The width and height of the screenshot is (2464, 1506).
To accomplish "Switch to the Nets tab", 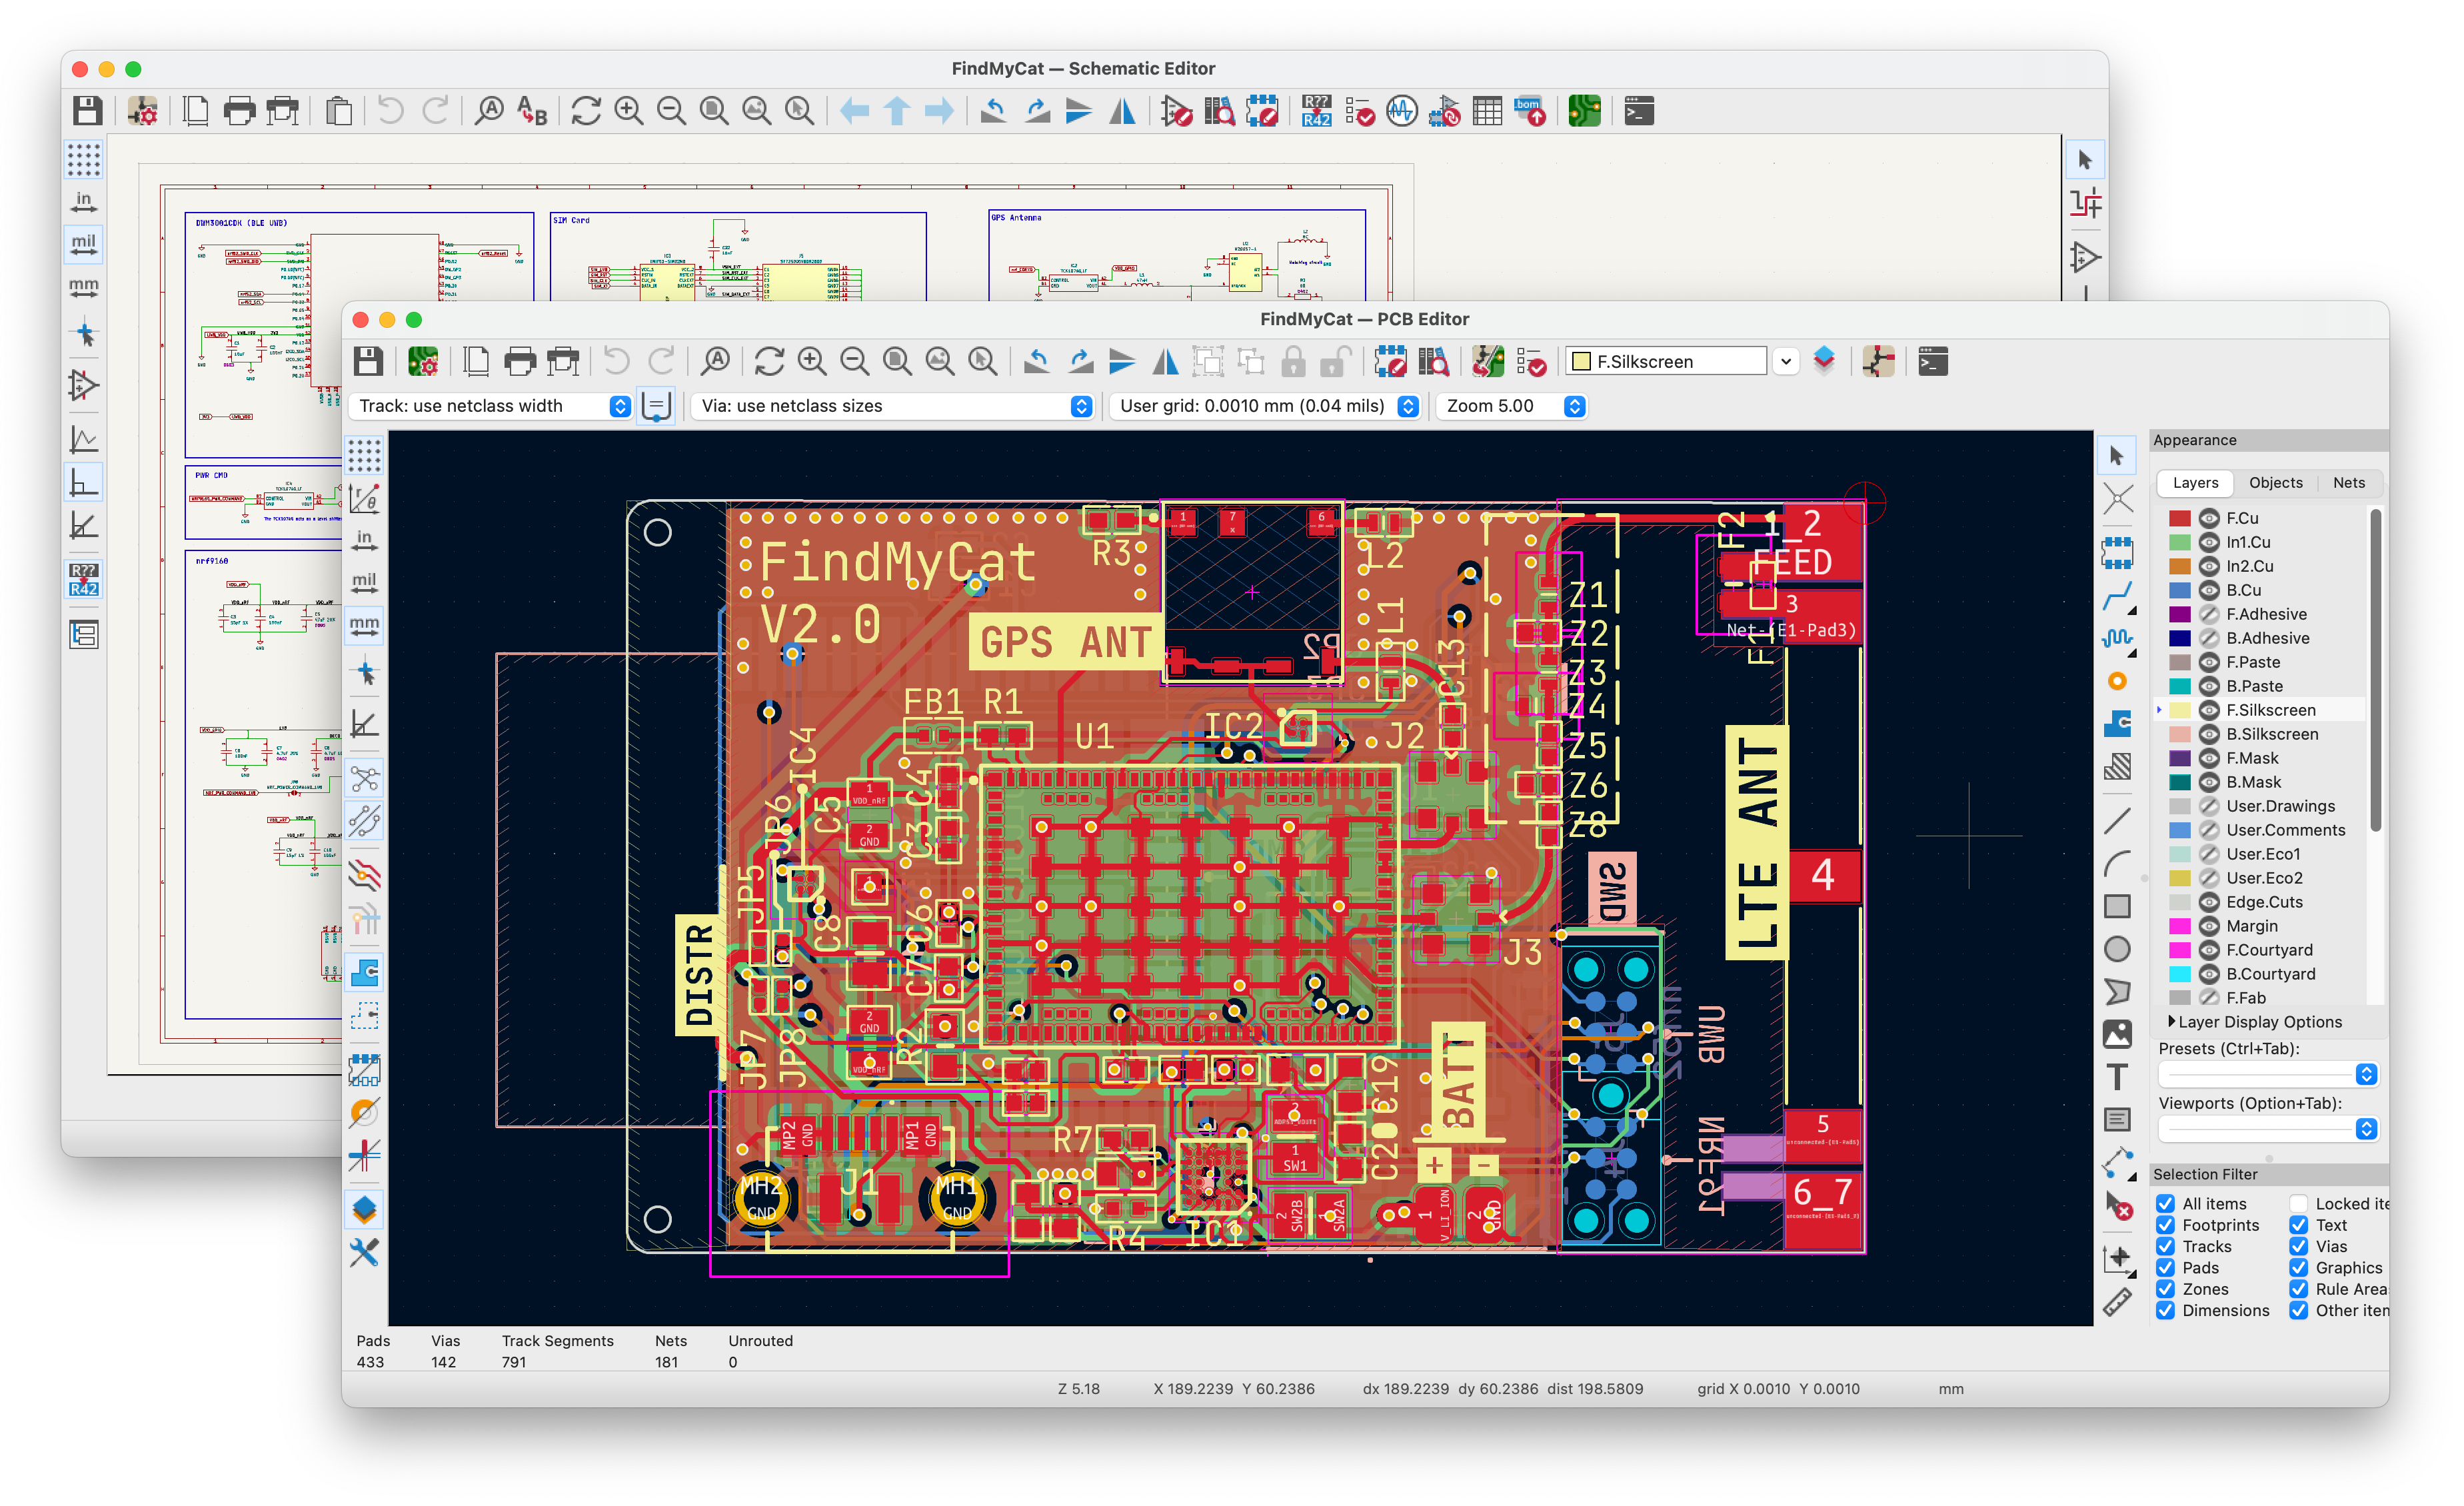I will 2348,483.
